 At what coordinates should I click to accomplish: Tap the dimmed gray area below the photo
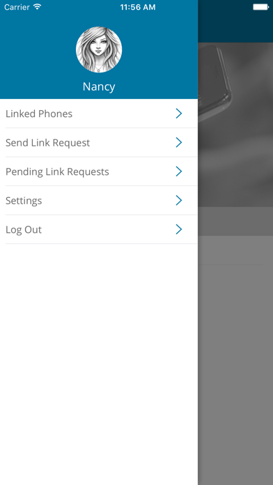235,360
